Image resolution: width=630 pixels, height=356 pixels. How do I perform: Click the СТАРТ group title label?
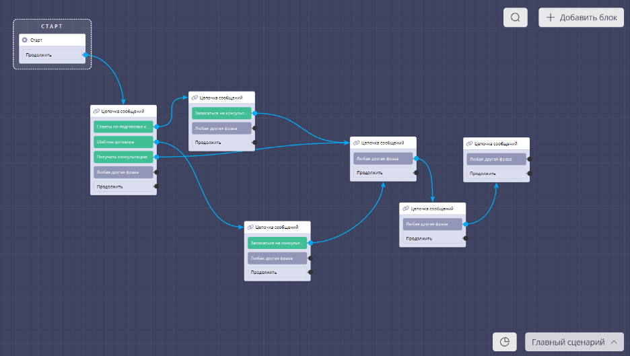click(x=52, y=26)
